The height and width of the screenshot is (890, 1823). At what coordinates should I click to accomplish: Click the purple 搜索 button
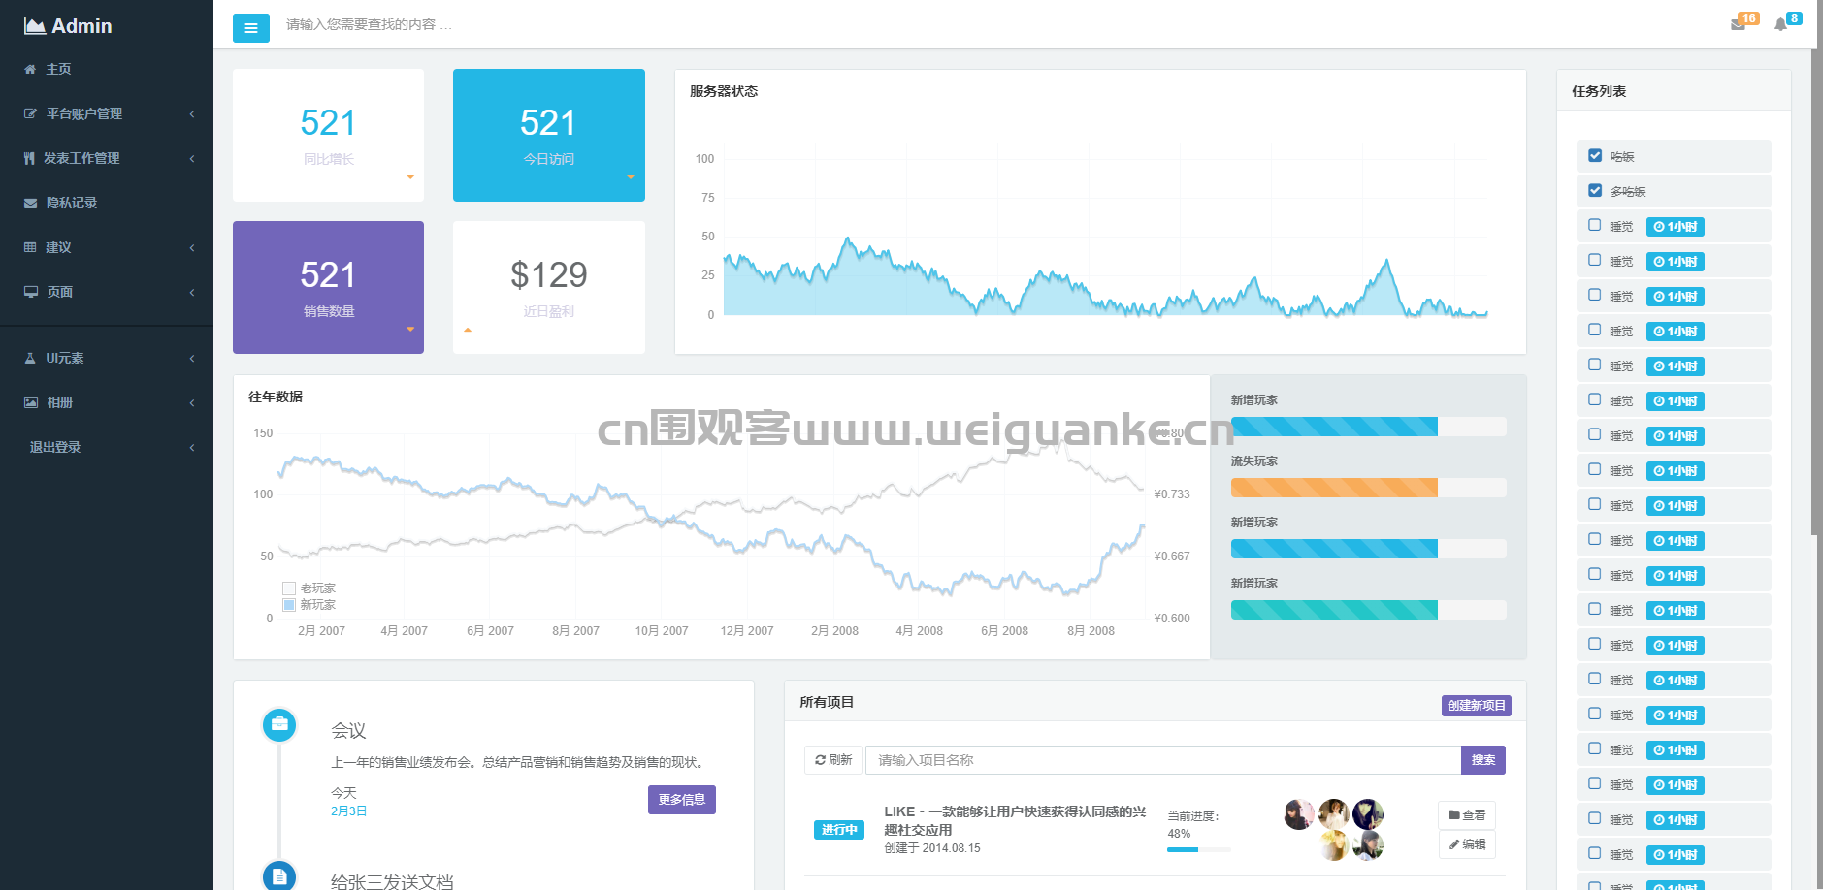click(1483, 760)
